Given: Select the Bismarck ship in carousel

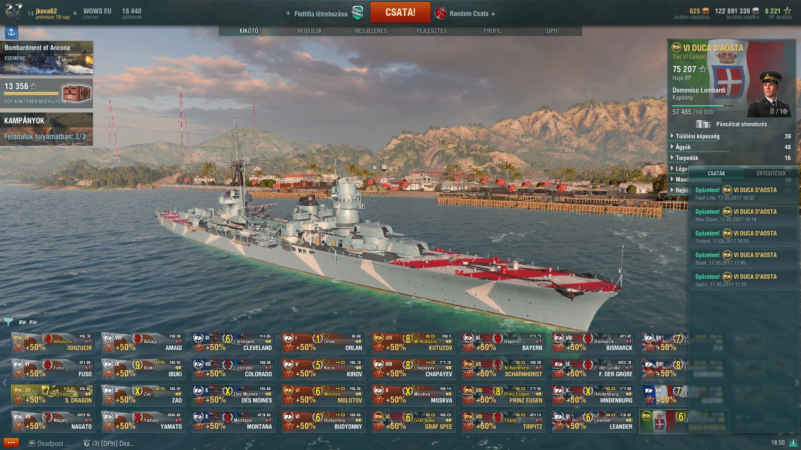Looking at the screenshot, I should click(x=594, y=342).
